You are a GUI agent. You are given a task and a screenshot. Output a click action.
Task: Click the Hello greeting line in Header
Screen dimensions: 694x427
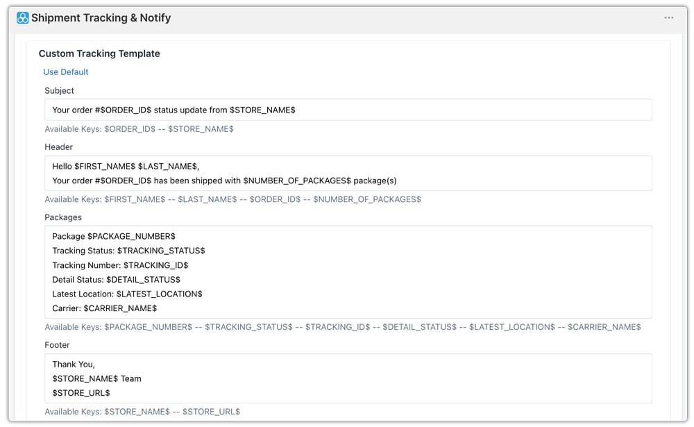click(126, 166)
